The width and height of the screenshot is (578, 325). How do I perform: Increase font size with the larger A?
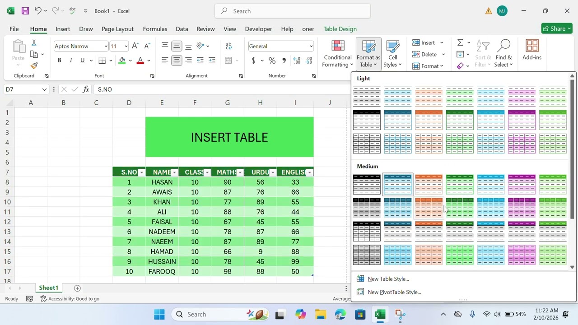[135, 46]
